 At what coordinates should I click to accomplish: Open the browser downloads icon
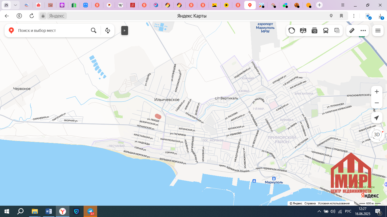click(x=381, y=16)
